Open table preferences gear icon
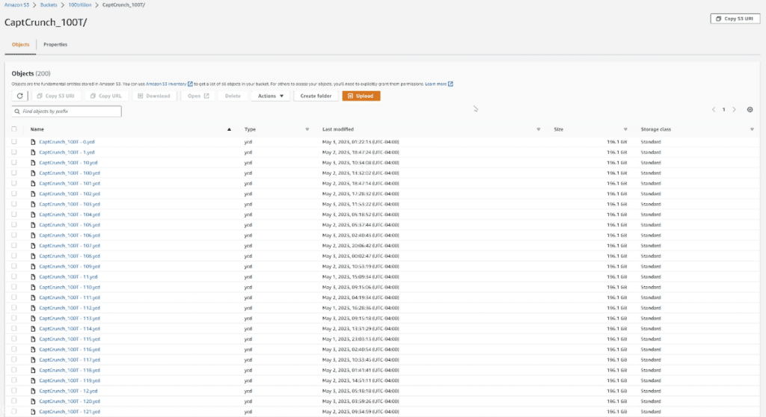Viewport: 766px width, 417px height. (750, 109)
